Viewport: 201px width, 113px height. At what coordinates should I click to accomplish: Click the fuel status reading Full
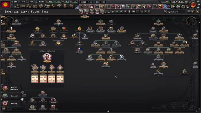tap(59, 2)
